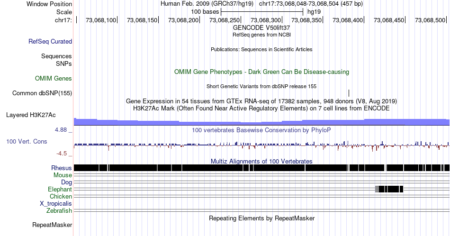Click position label 73,068,100
Screen dimensions: 450x236
click(101, 20)
